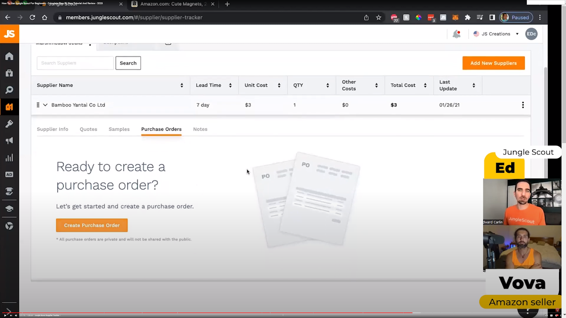Toggle the browser side panel

(x=492, y=17)
